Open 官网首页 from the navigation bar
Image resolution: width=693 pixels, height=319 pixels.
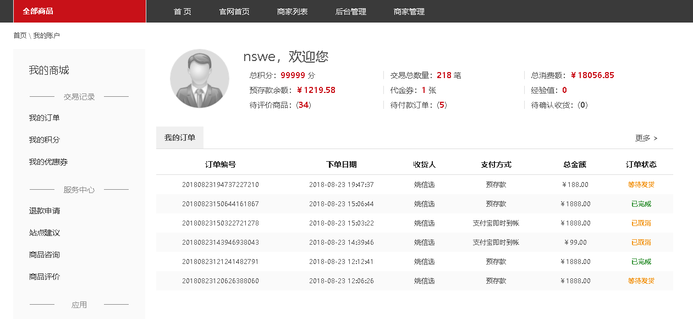tap(234, 12)
